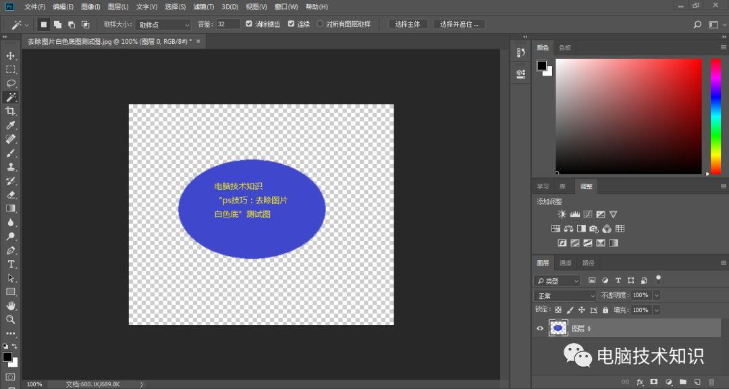Select the Magic Wand tool in the toolbox
Viewport: 729px width, 389px height.
11,97
